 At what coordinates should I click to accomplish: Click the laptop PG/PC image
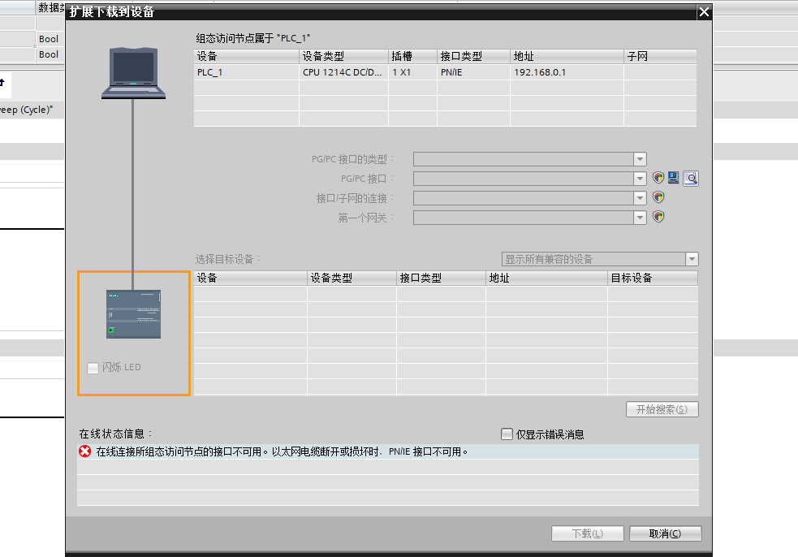(133, 73)
